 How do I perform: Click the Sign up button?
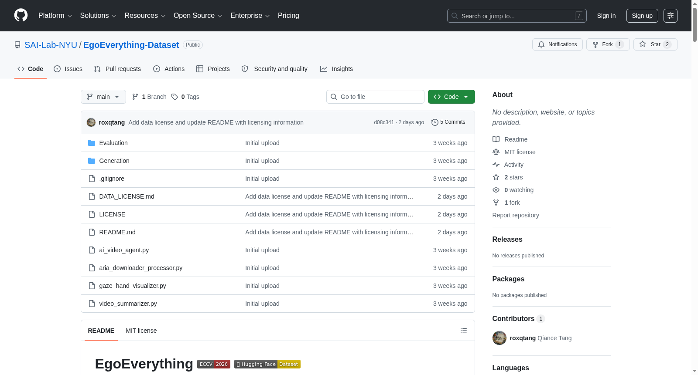642,16
